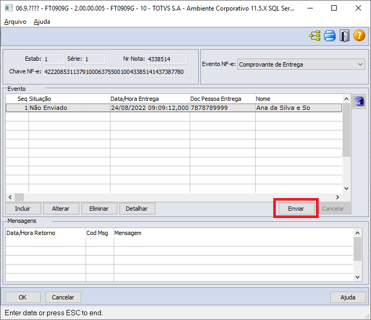Click the Nome column header

[299, 99]
